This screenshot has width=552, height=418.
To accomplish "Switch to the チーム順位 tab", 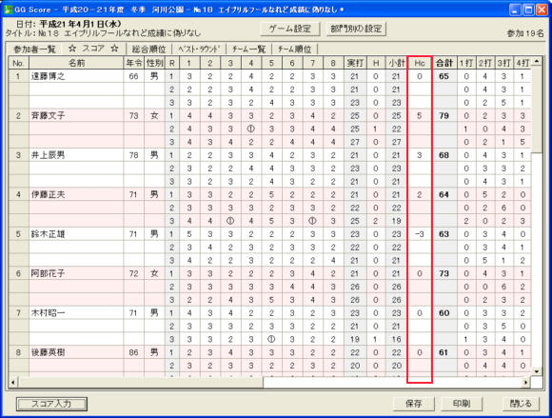I will [x=295, y=49].
